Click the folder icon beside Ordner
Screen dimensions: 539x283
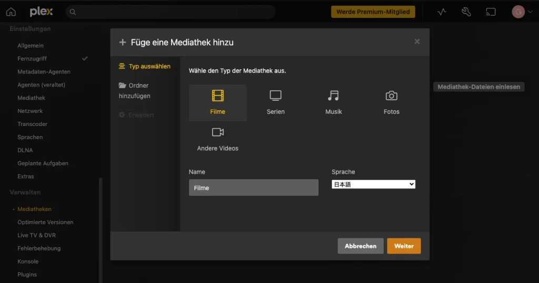(x=122, y=85)
